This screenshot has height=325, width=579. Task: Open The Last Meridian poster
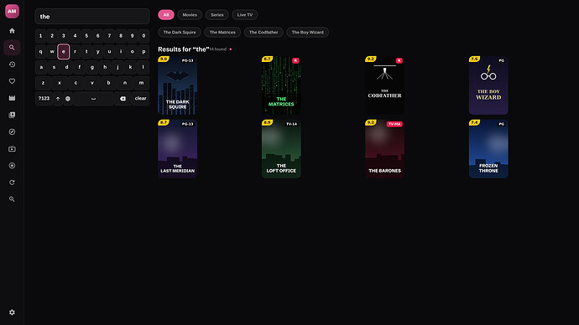pos(178,149)
